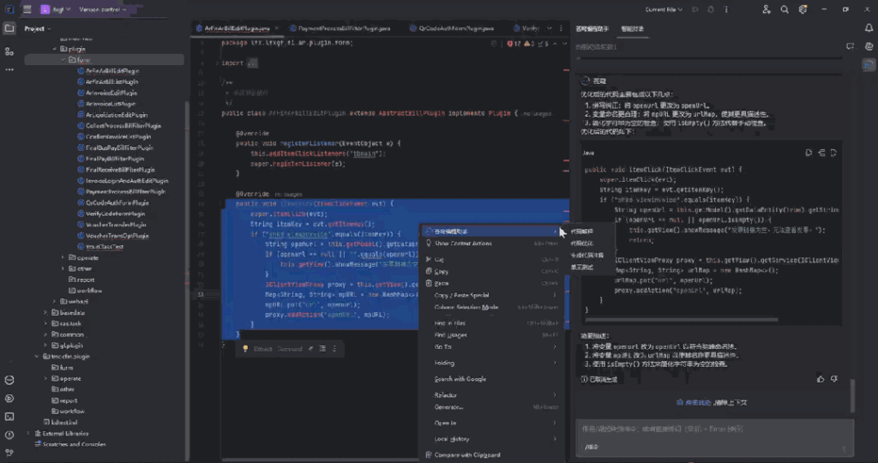This screenshot has width=878, height=463.
Task: Select Show Context Actions in context menu
Action: click(x=463, y=244)
